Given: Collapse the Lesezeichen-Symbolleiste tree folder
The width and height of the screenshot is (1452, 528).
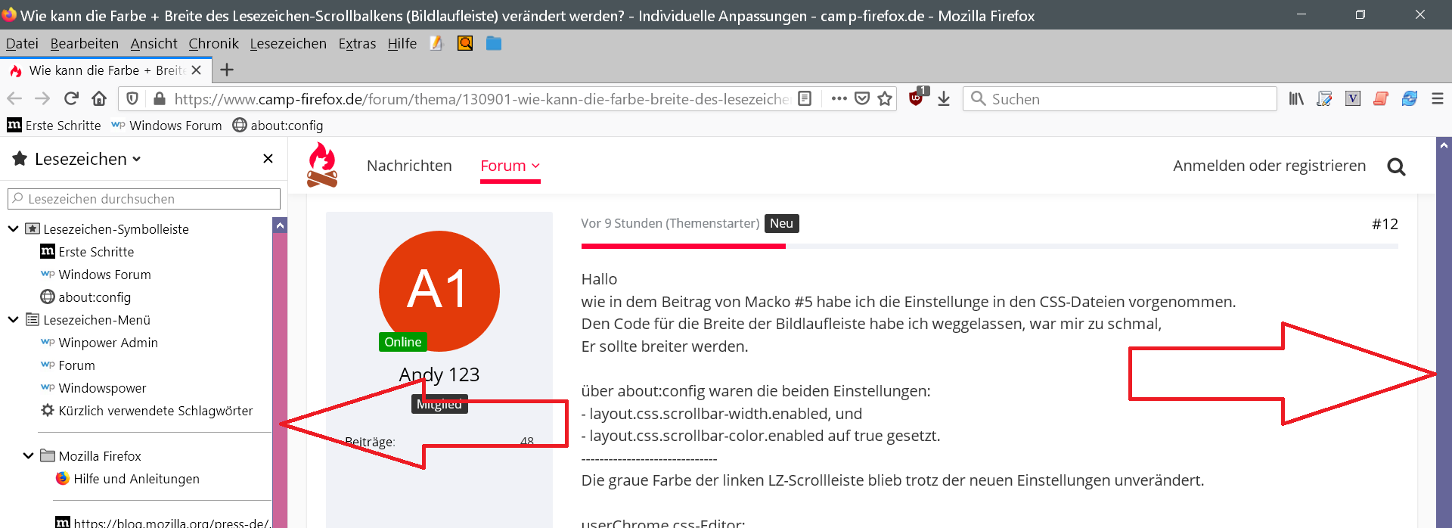Looking at the screenshot, I should [13, 228].
